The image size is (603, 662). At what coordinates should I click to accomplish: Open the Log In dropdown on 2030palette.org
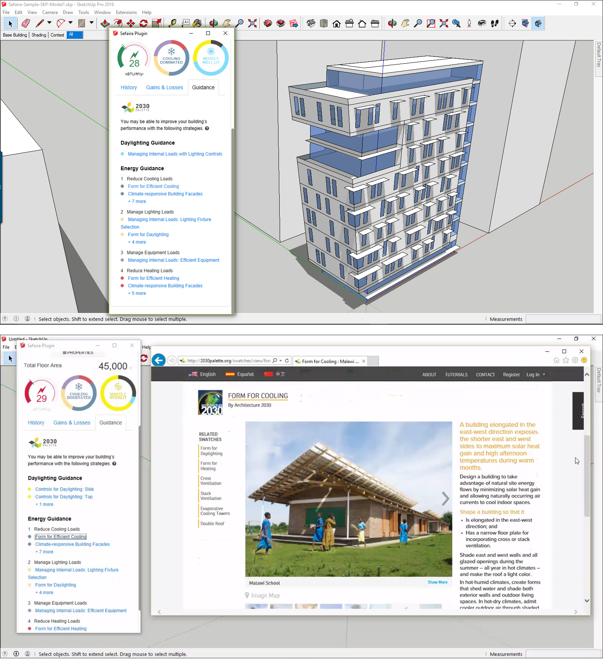pyautogui.click(x=536, y=374)
